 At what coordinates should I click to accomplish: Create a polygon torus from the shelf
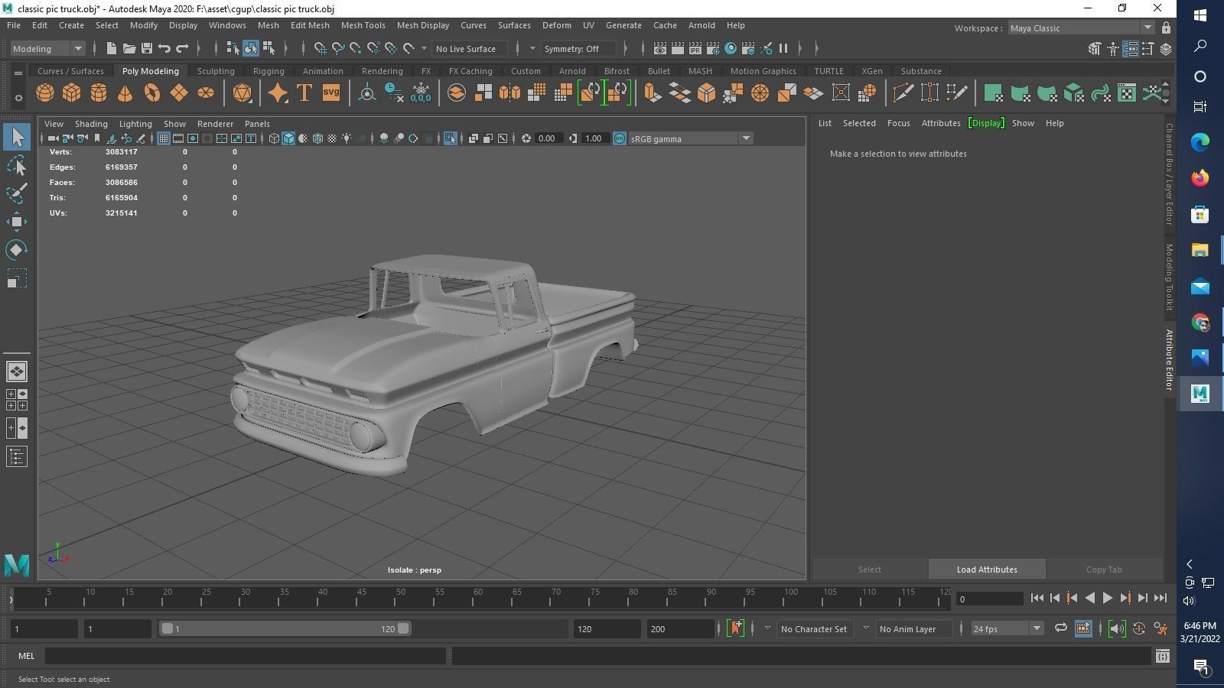(152, 93)
